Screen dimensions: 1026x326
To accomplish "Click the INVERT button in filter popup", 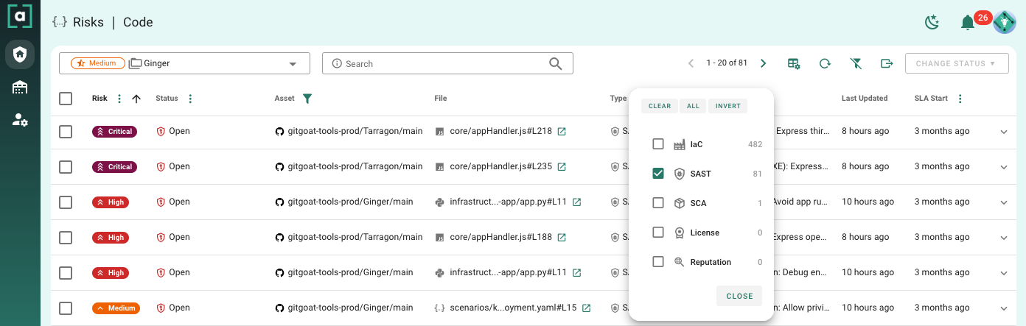I will pyautogui.click(x=727, y=106).
